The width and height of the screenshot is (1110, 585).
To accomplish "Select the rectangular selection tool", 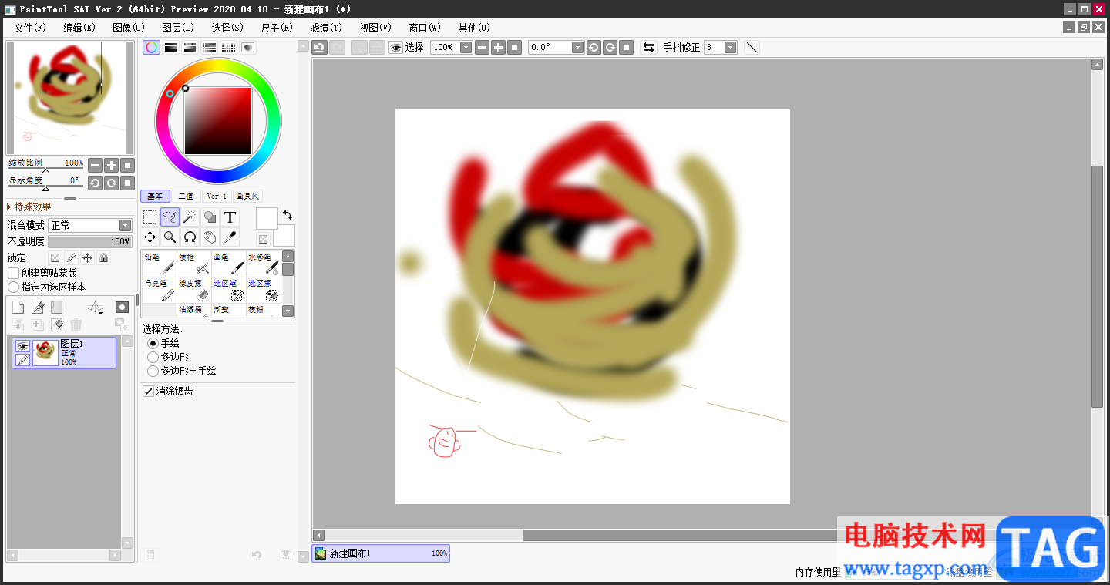I will point(150,217).
